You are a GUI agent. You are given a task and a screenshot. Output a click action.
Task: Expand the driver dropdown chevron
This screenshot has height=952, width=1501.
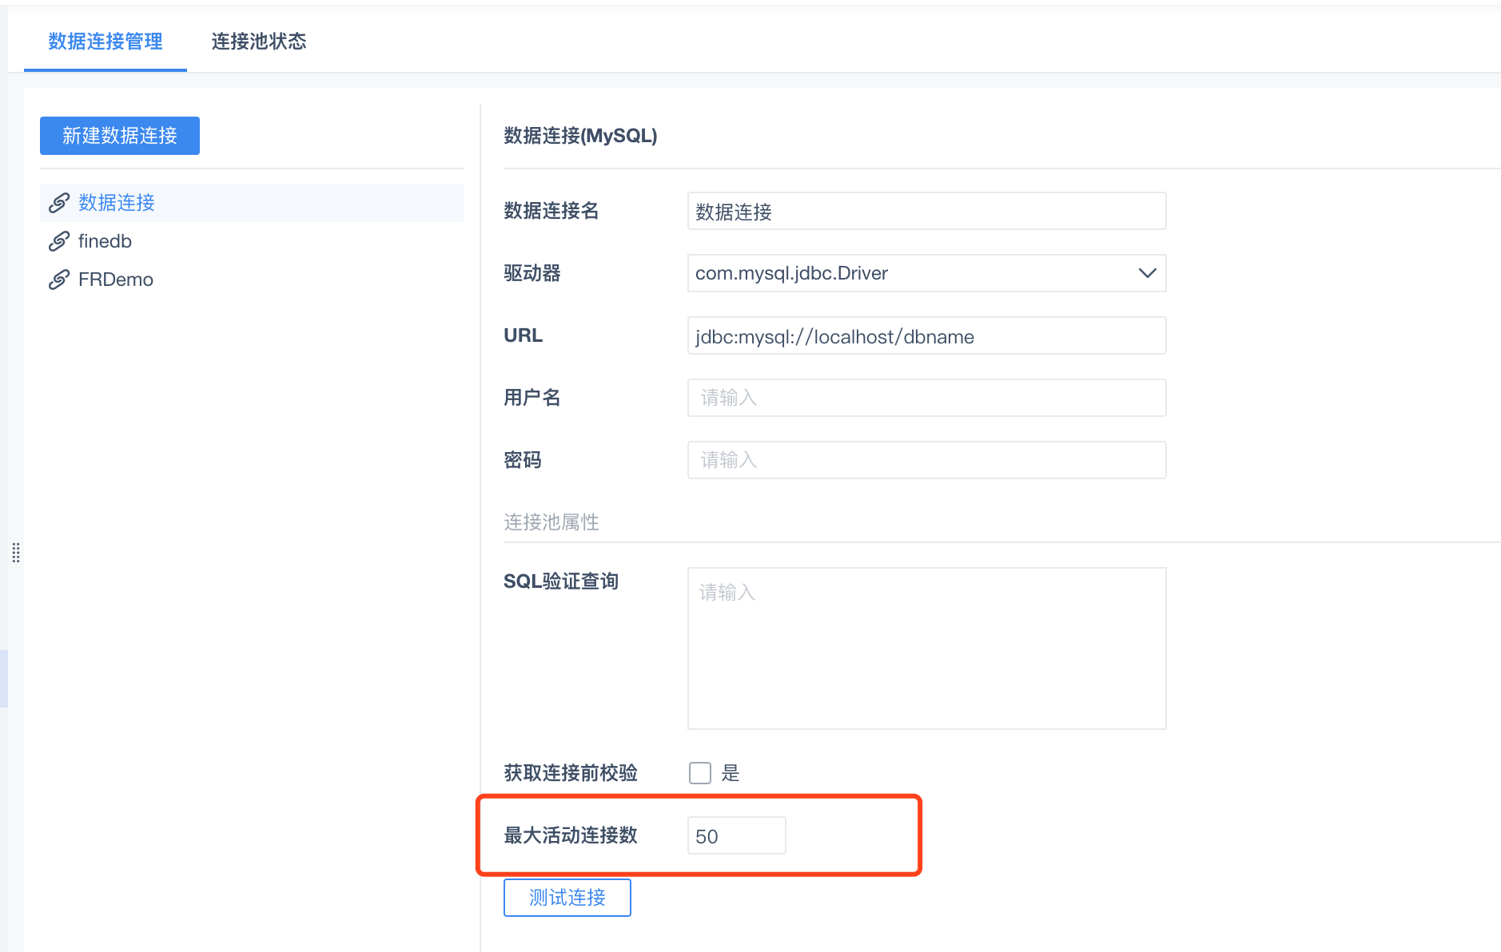[1147, 273]
